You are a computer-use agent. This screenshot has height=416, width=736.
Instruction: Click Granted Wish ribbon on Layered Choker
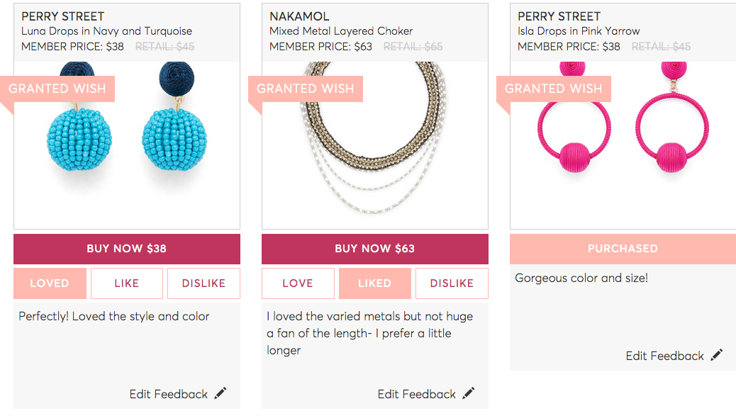[x=306, y=89]
